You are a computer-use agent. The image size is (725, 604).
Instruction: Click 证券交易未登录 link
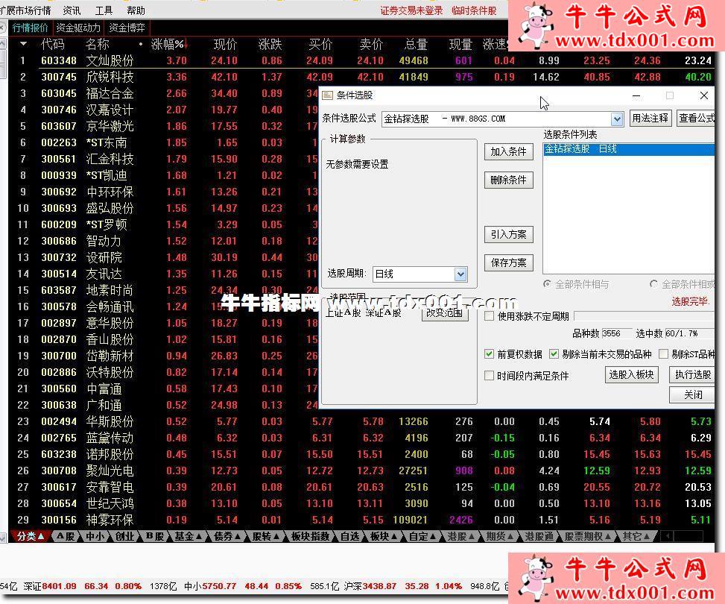[x=411, y=10]
